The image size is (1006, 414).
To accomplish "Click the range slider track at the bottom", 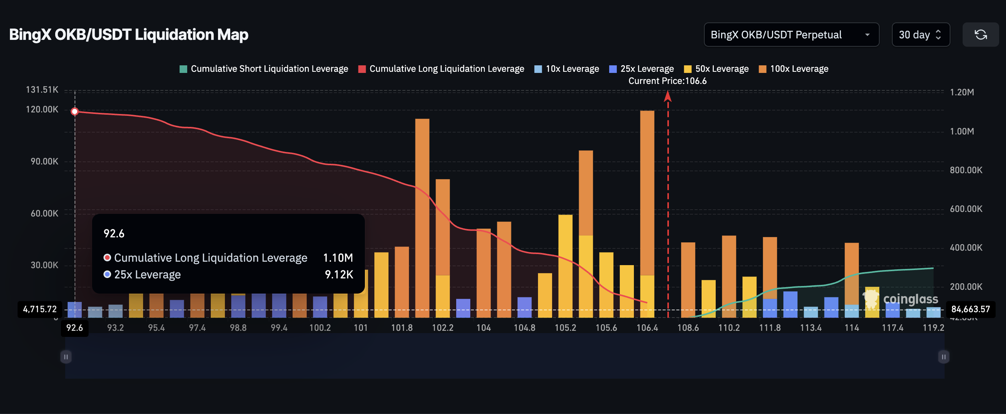I will pyautogui.click(x=504, y=356).
